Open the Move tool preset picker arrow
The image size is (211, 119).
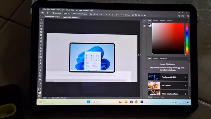pyautogui.click(x=50, y=13)
